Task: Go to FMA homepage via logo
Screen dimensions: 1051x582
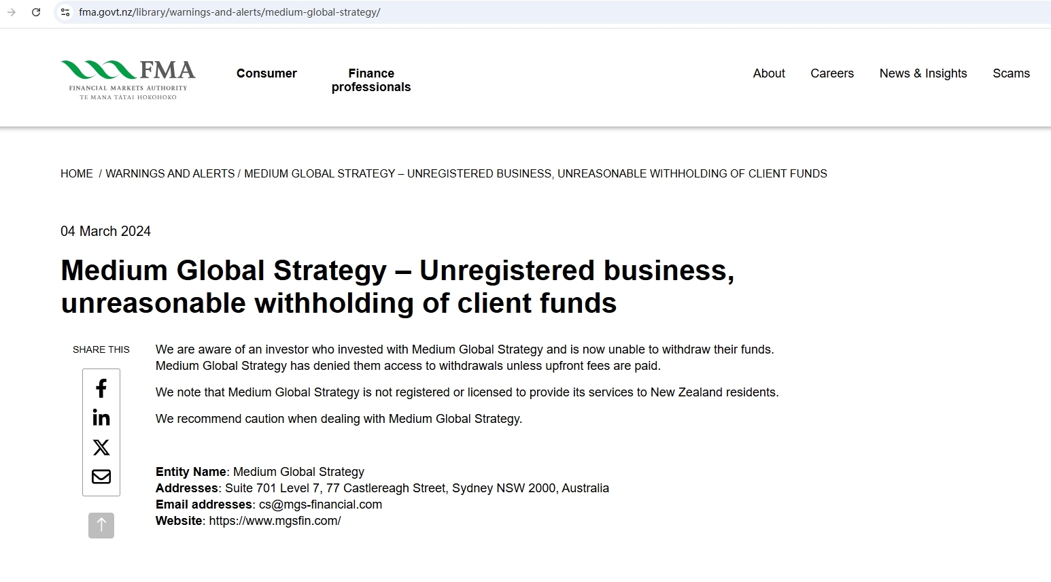Action: [x=128, y=80]
